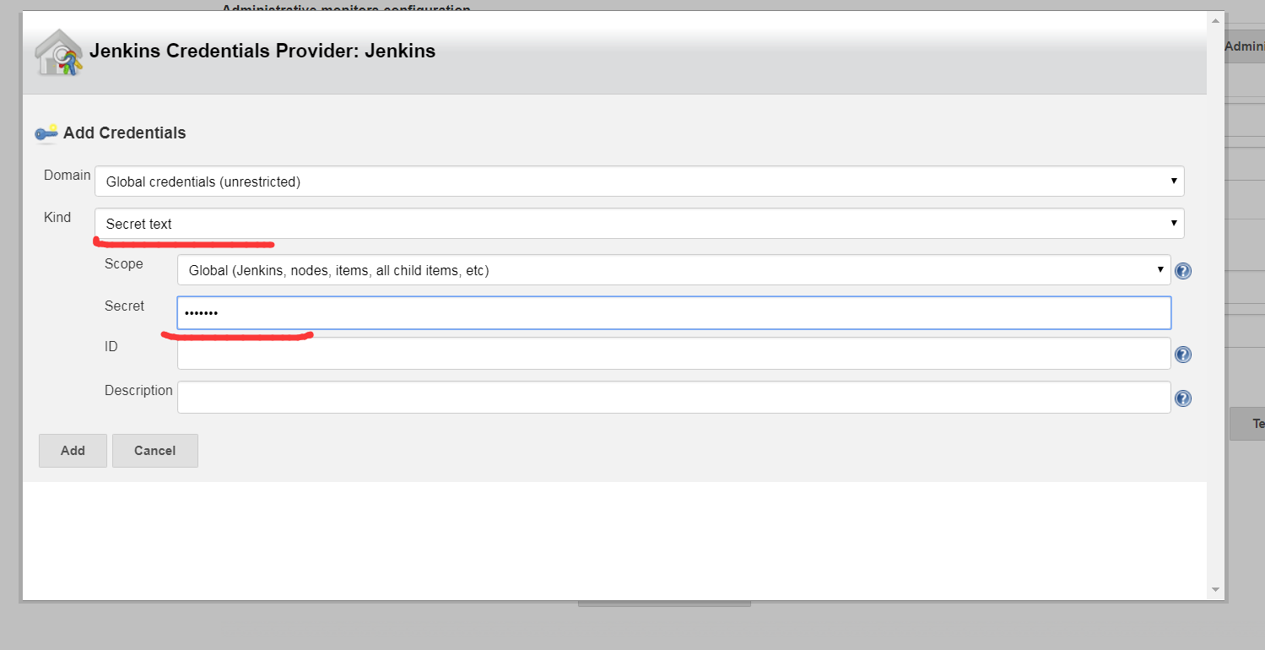This screenshot has height=650, width=1265.
Task: Click the Jenkins Credentials Provider: Jenkins title
Action: coord(262,51)
